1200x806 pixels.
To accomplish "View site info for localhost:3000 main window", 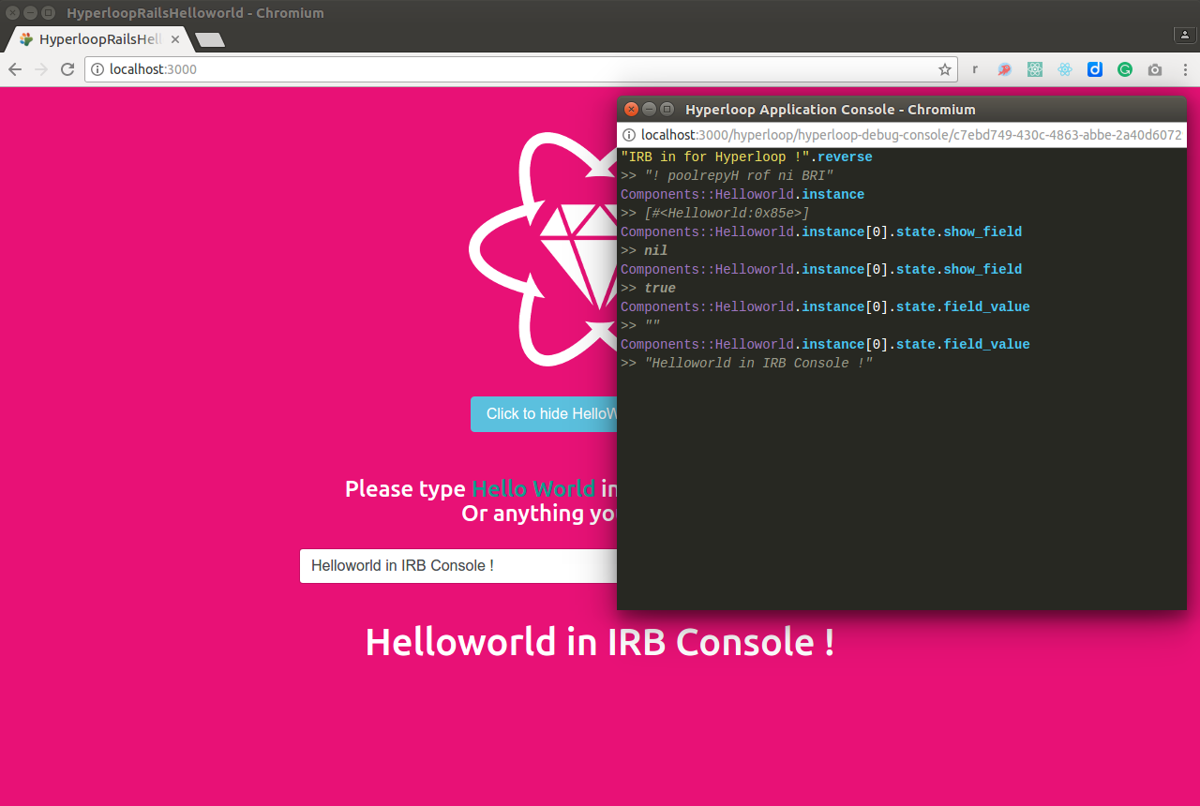I will click(97, 69).
